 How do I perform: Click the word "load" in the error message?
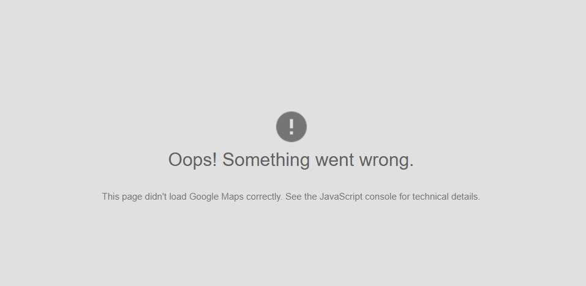[x=178, y=197]
